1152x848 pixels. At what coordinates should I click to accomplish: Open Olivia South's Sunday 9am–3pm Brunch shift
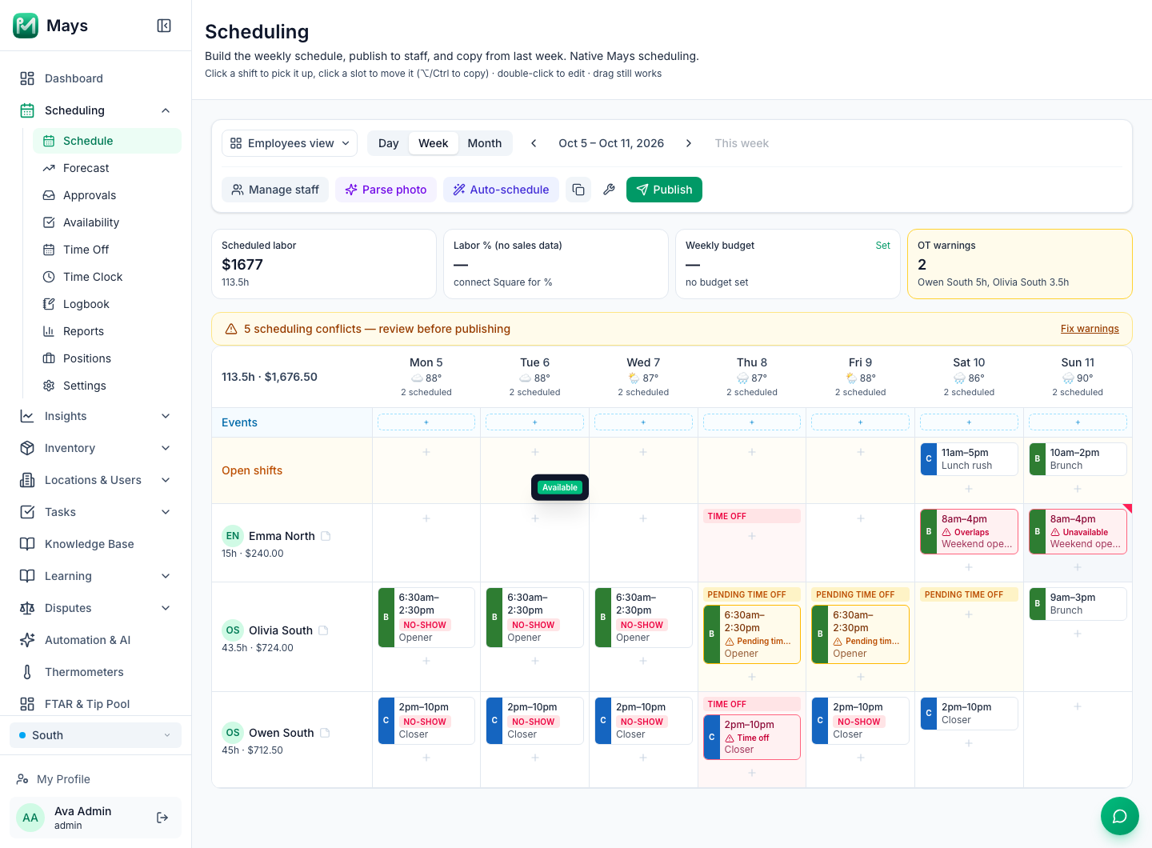click(1078, 604)
